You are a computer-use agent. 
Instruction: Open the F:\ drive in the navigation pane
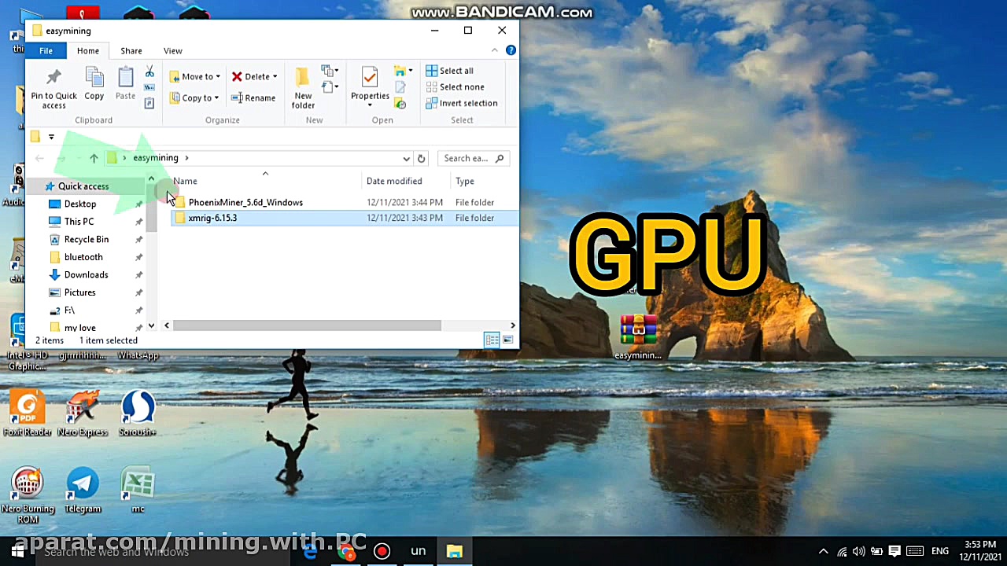tap(69, 311)
